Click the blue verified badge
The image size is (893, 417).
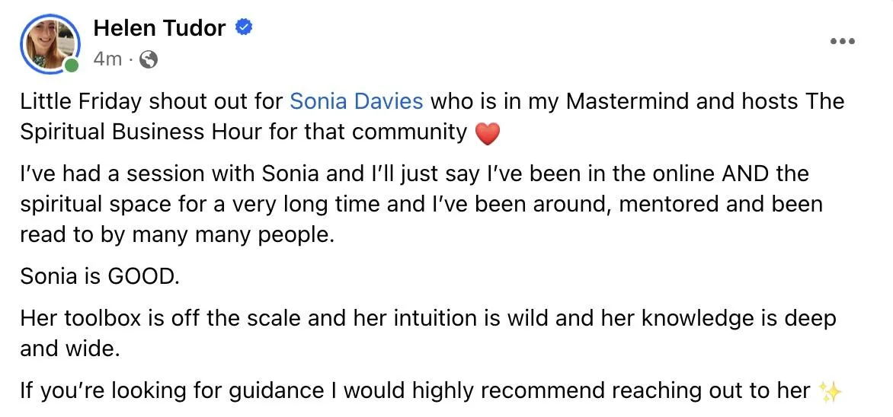(x=245, y=29)
